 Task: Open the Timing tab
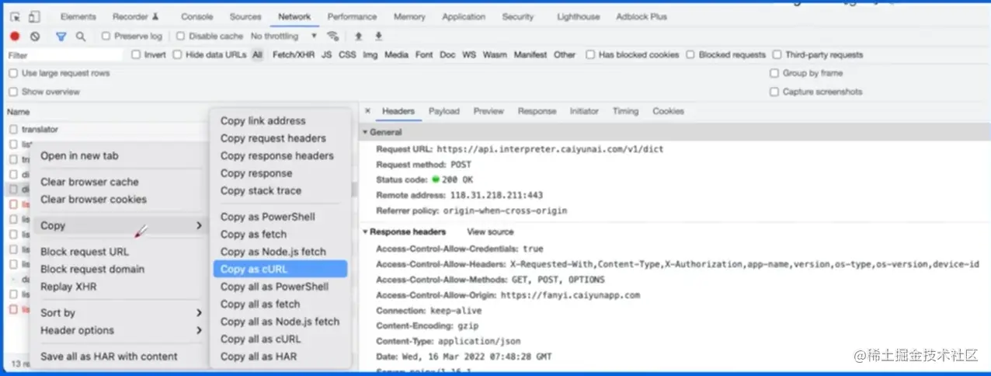[625, 111]
